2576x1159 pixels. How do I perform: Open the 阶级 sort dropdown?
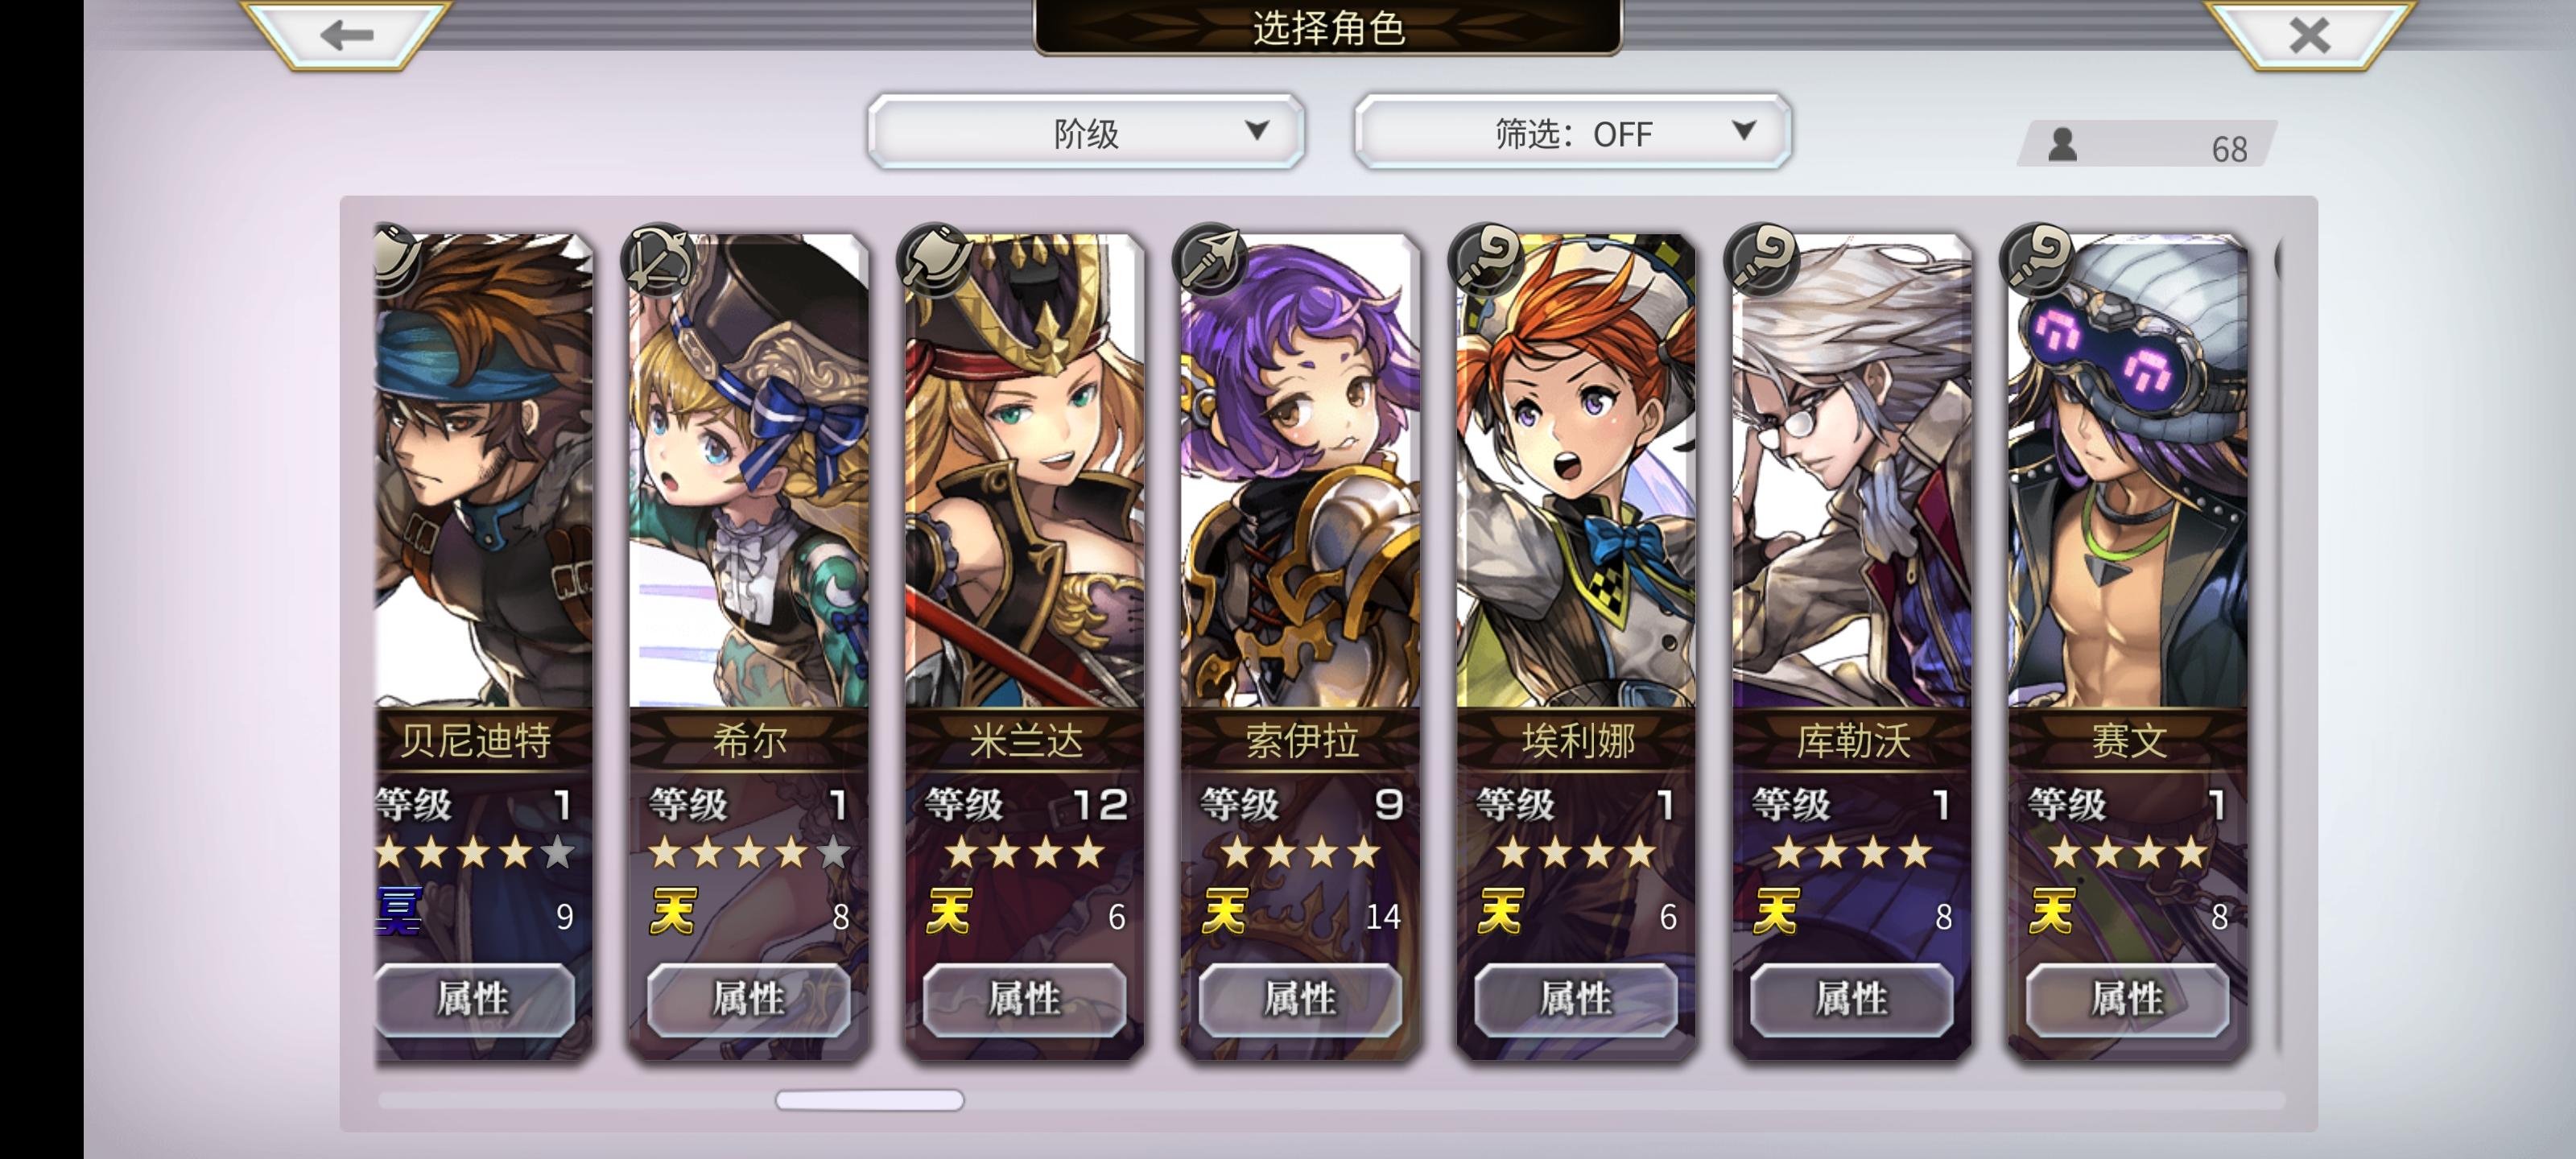pos(1086,132)
